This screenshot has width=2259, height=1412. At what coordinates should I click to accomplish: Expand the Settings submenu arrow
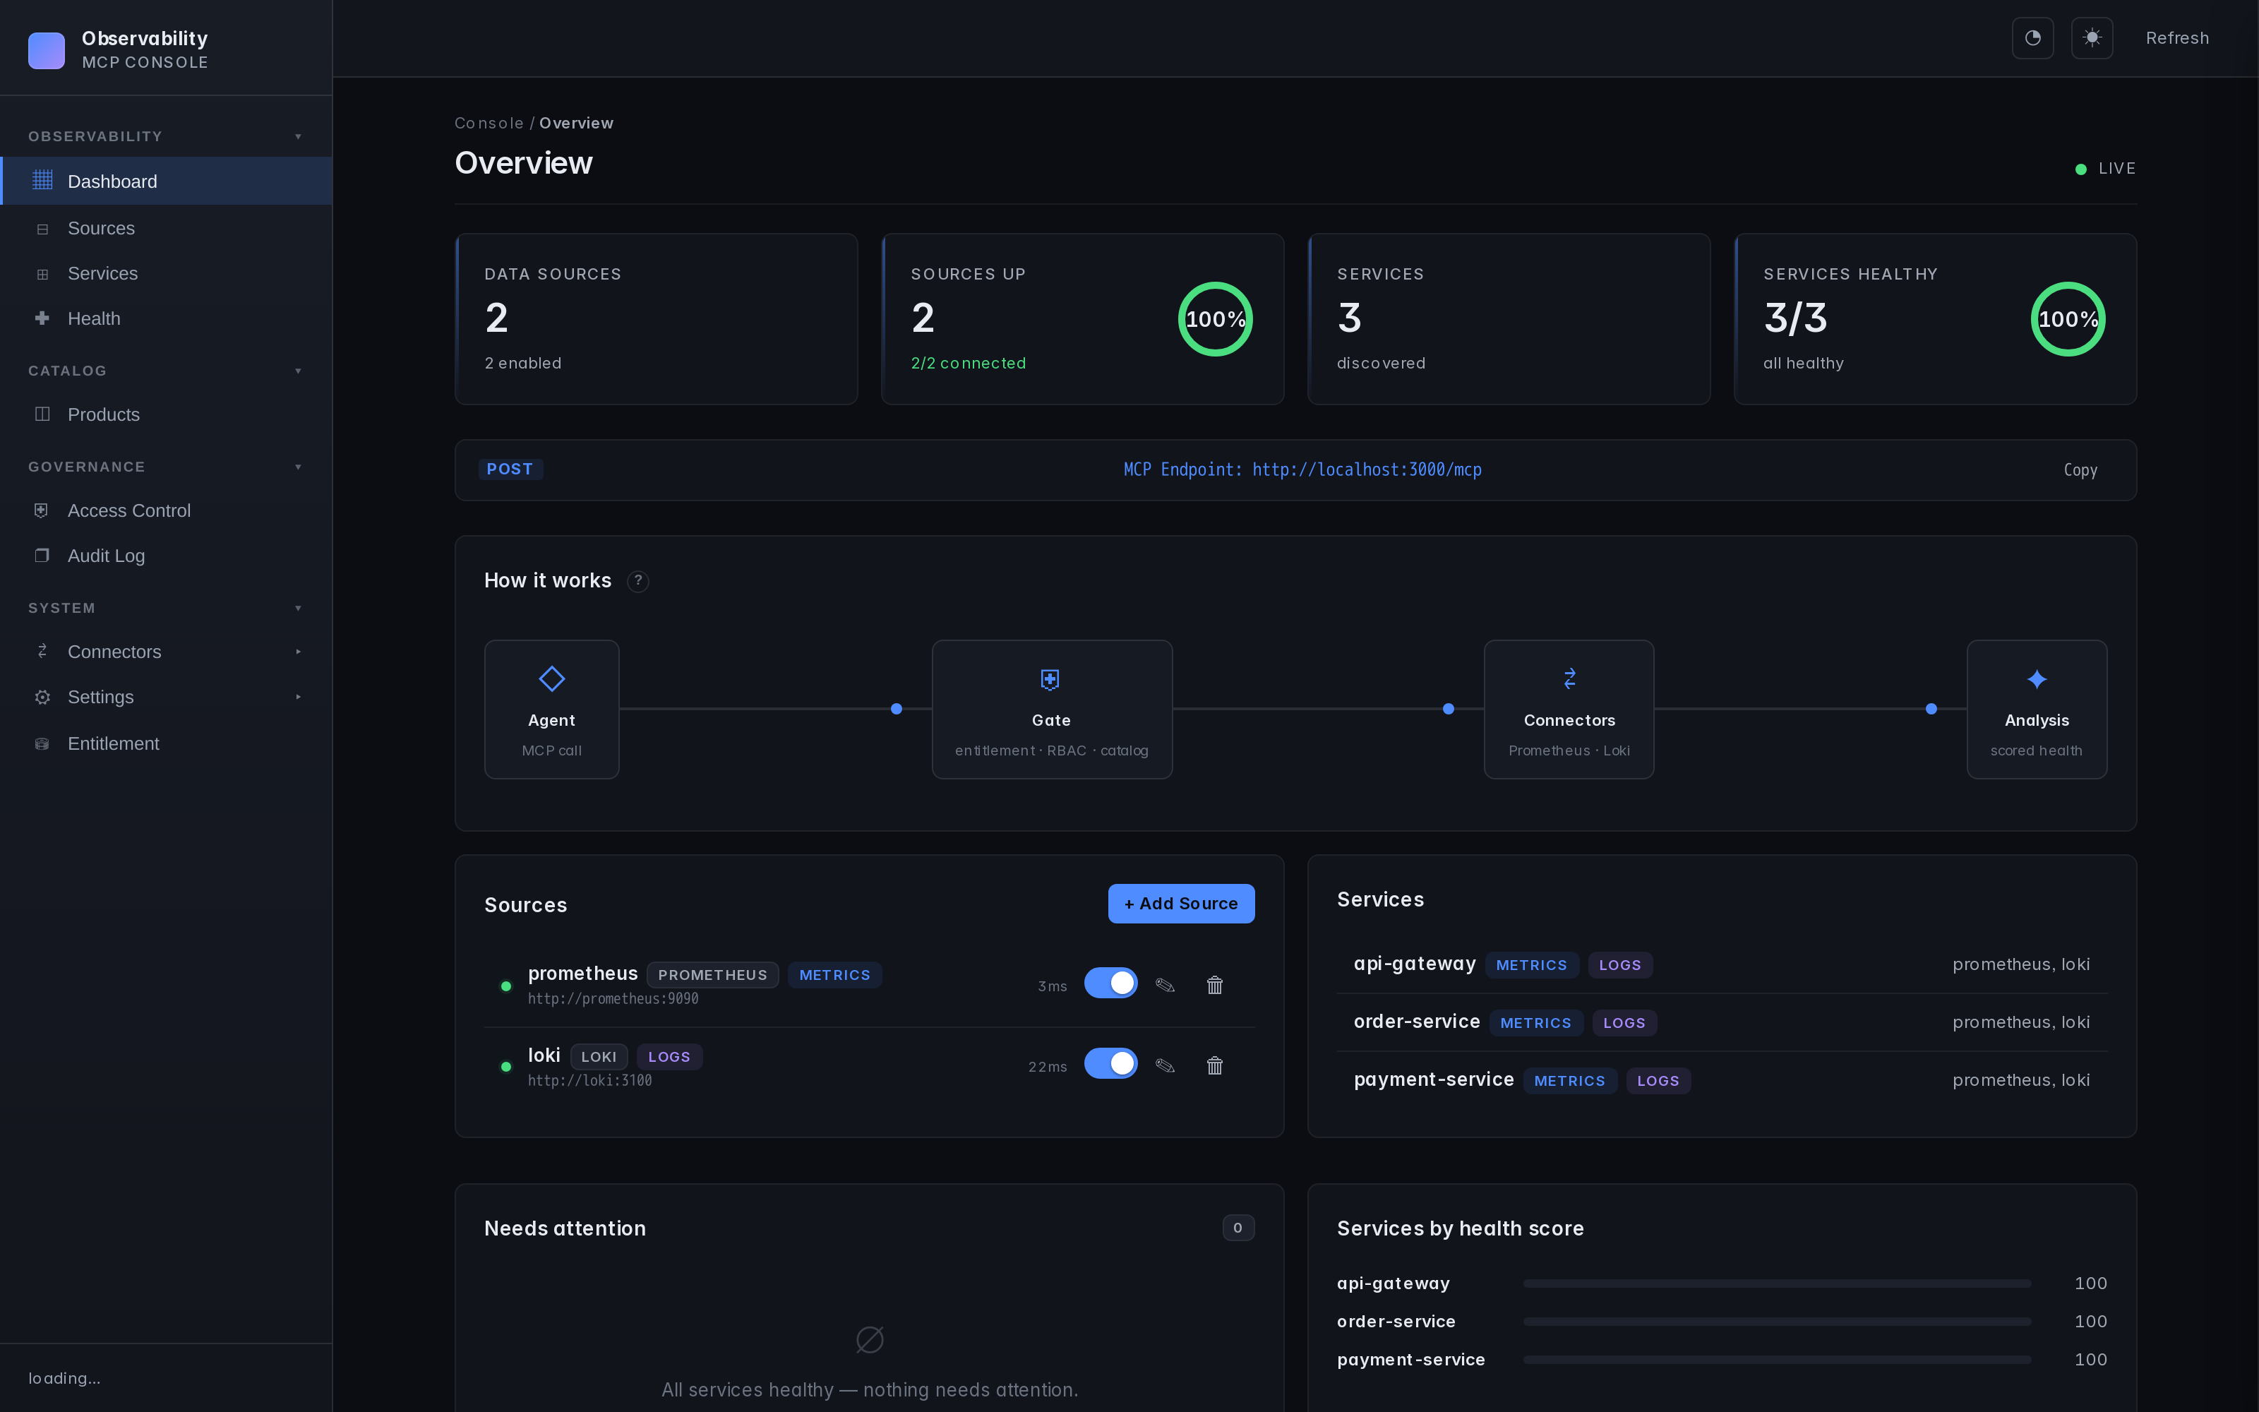click(x=299, y=697)
